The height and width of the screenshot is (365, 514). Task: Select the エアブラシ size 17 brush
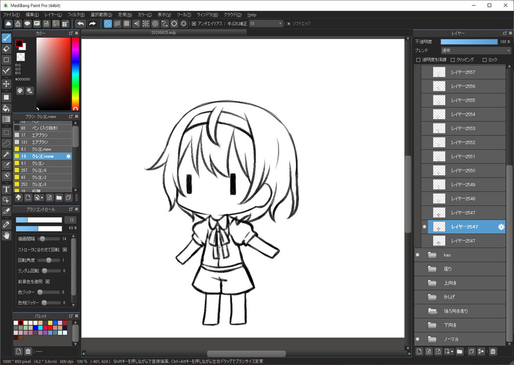tap(42, 135)
